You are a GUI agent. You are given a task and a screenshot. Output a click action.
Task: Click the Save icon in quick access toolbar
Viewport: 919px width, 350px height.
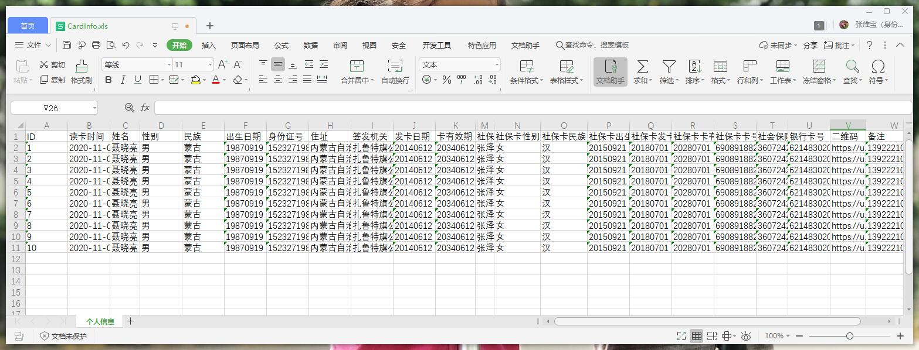click(67, 45)
